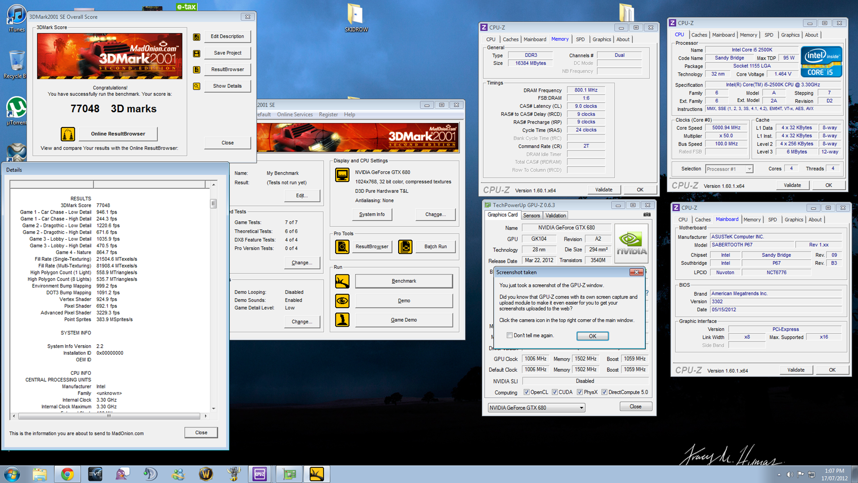The height and width of the screenshot is (483, 858).
Task: Click the Edit Description icon in 3DMark score window
Action: pyautogui.click(x=197, y=37)
